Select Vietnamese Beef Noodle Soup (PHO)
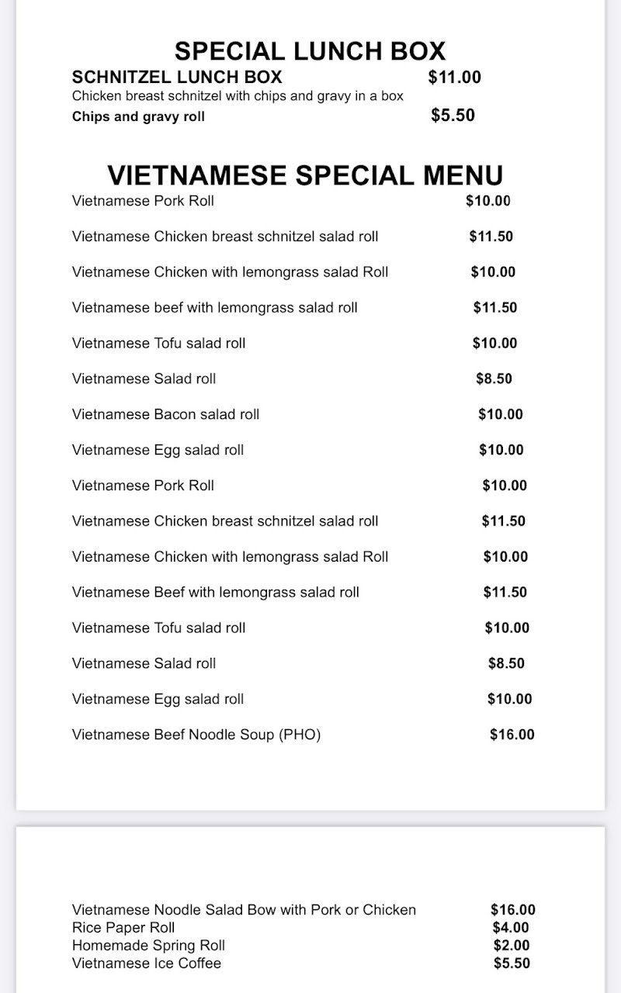 pyautogui.click(x=196, y=735)
